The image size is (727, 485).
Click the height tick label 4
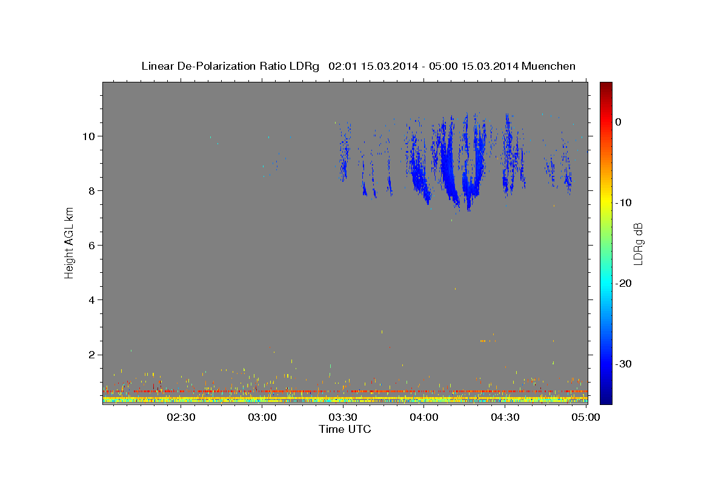click(x=93, y=299)
